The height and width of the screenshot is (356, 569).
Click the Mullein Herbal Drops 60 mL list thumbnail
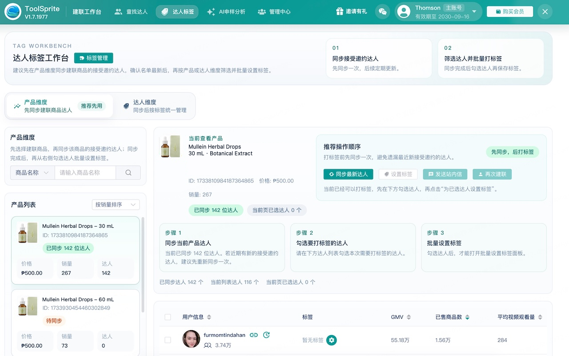[28, 306]
